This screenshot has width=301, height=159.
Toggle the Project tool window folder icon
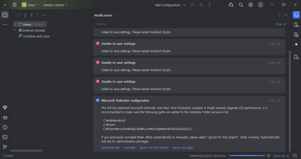[x=5, y=15]
